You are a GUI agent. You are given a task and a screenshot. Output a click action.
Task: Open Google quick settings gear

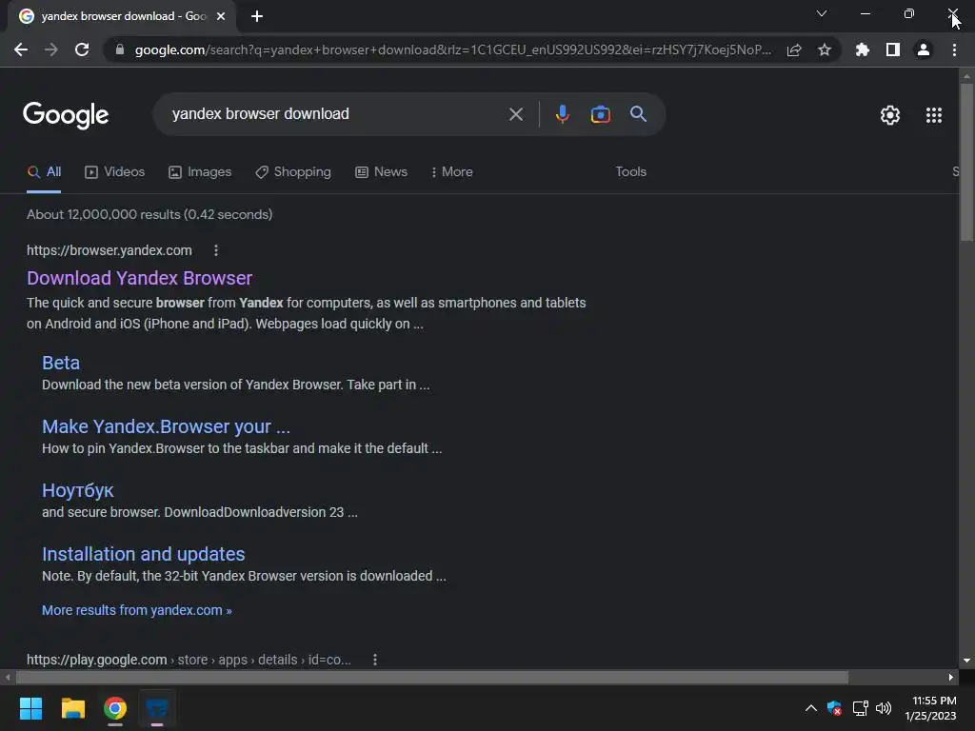890,115
